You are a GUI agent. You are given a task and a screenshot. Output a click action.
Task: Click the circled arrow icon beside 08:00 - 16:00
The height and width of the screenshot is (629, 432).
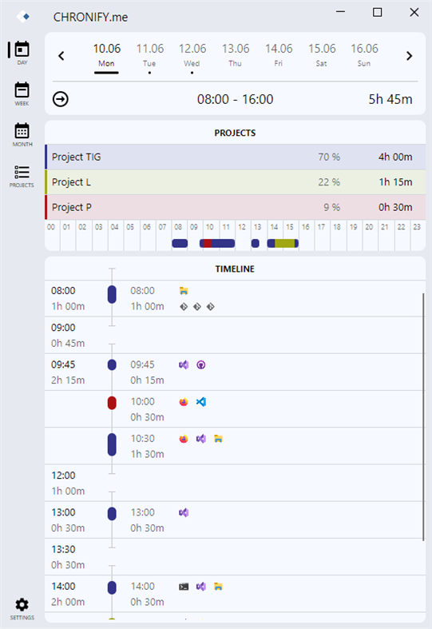[61, 99]
